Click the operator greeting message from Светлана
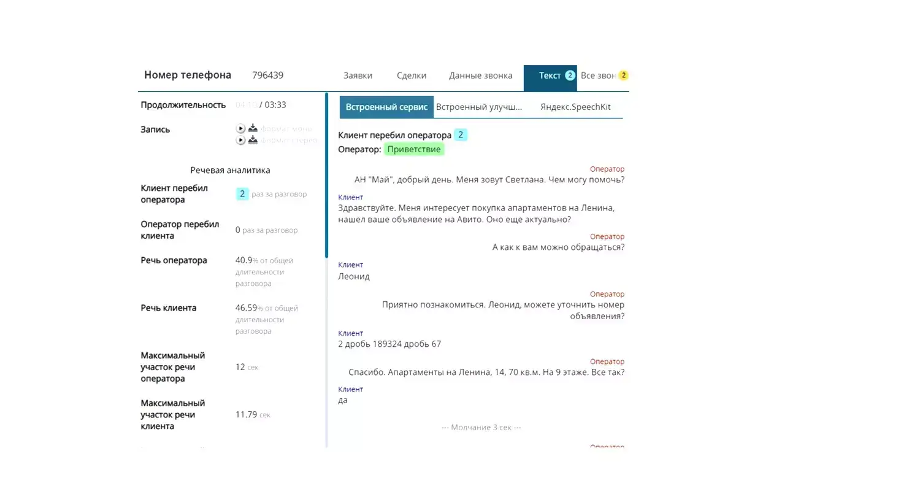920x491 pixels. click(489, 180)
